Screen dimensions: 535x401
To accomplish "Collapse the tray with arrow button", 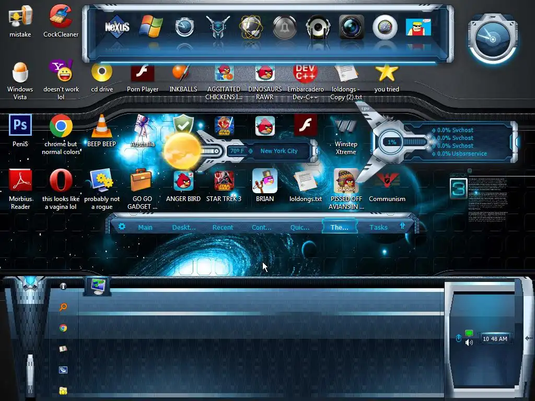I will click(529, 338).
